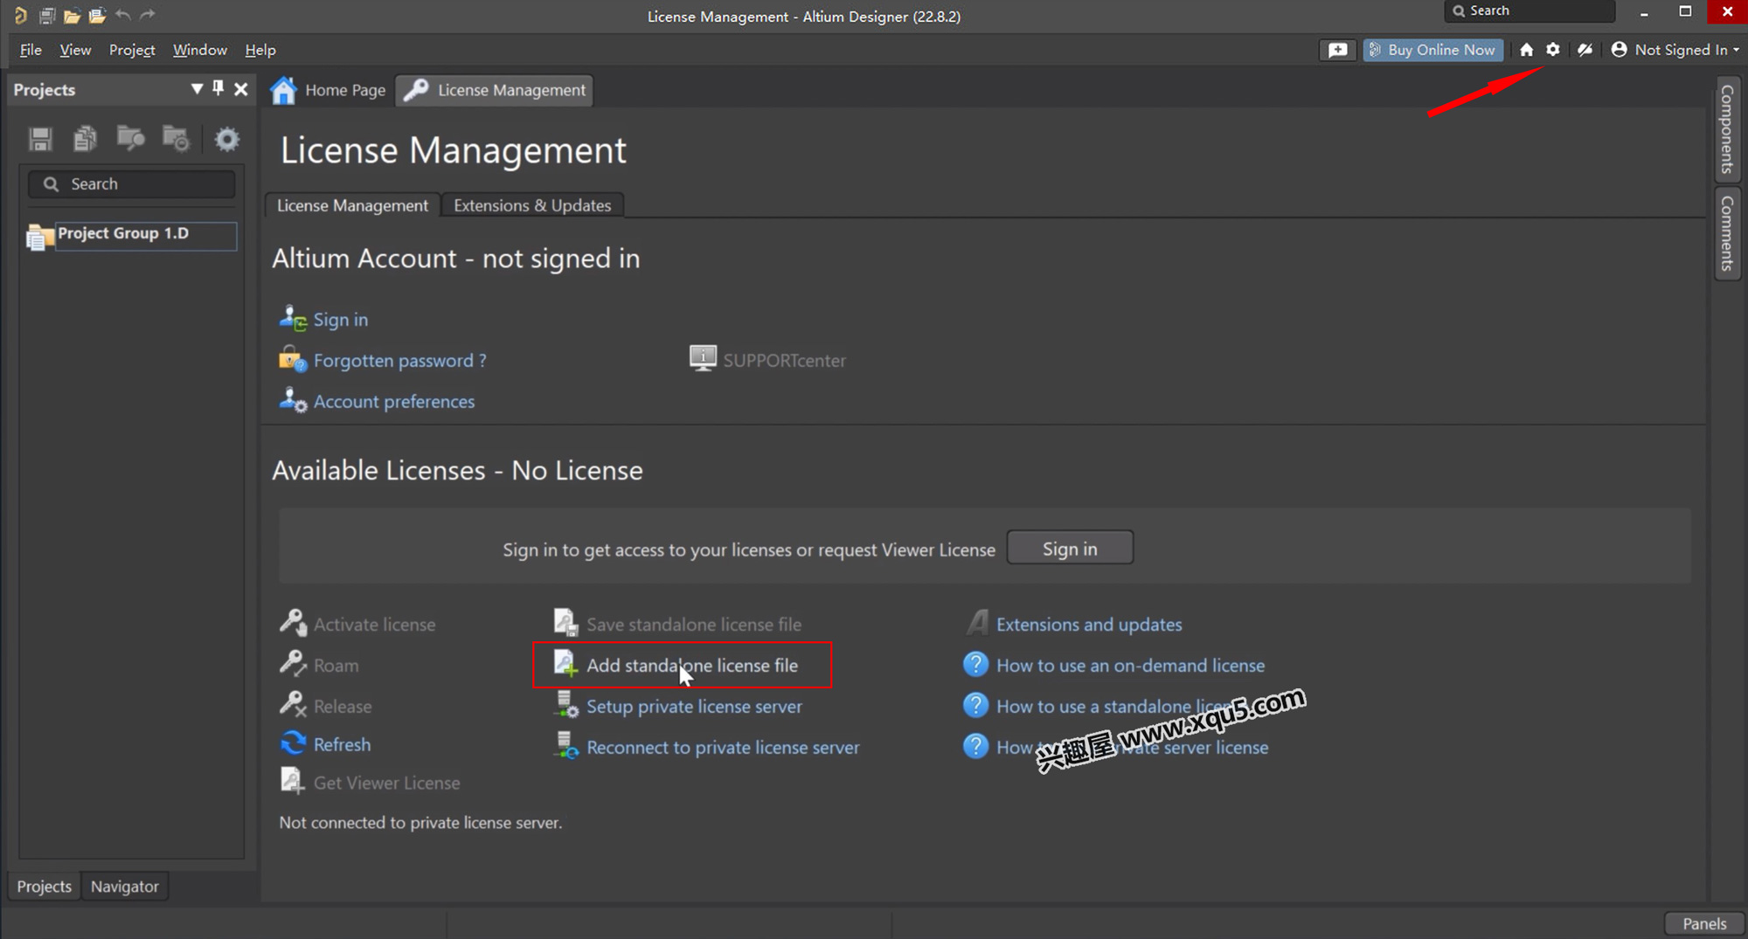This screenshot has height=939, width=1748.
Task: Click the Setup private license server icon
Action: pyautogui.click(x=566, y=704)
